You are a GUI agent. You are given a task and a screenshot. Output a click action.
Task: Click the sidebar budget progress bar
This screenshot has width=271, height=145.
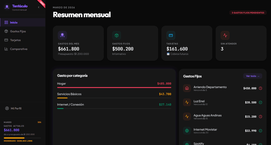coord(22,138)
